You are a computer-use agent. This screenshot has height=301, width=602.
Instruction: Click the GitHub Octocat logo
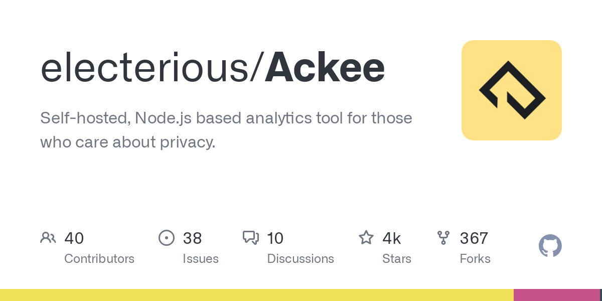click(x=550, y=246)
